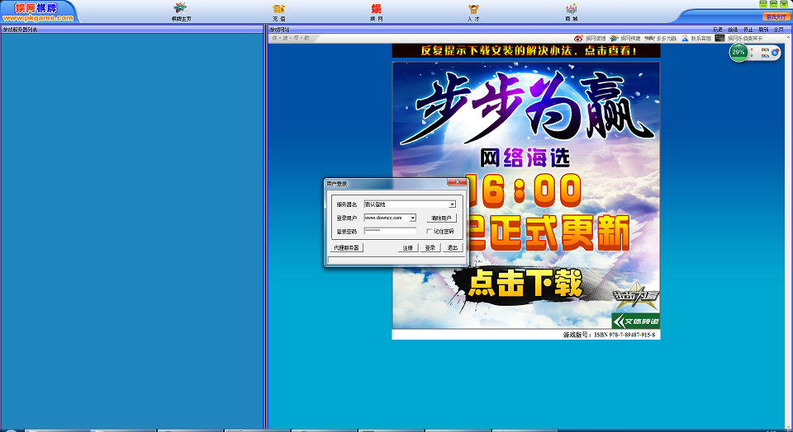Expand the 服务器名 server dropdown
793x432 pixels.
453,204
